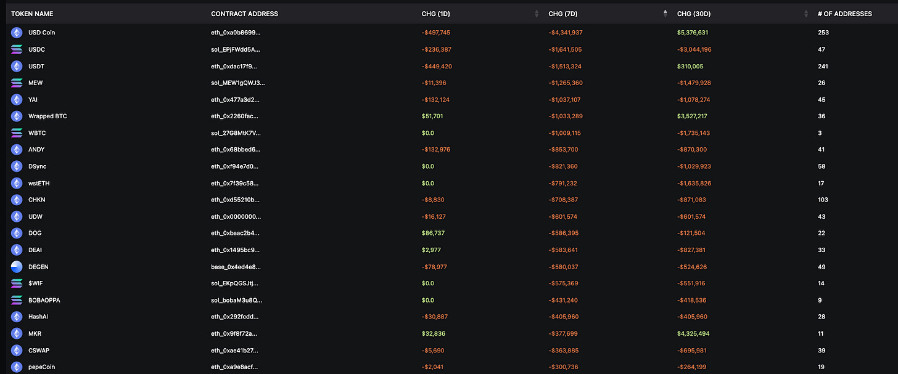Select the USD Coin token name

(x=41, y=33)
